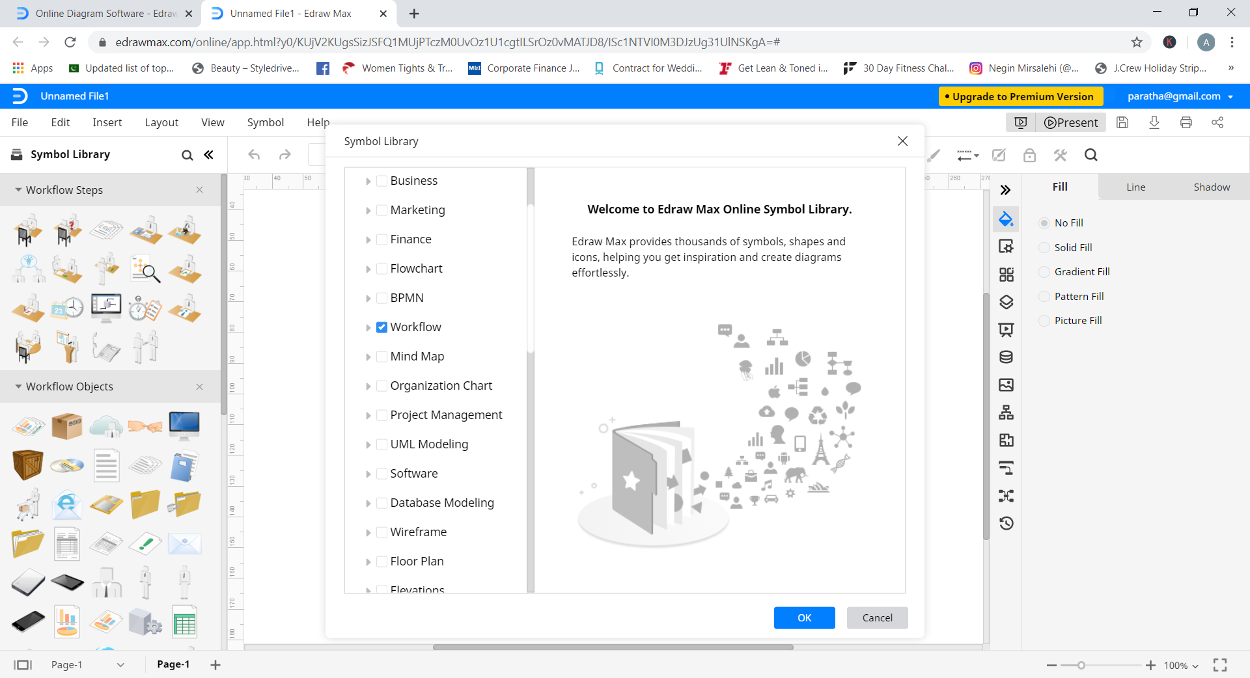Viewport: 1250px width, 678px height.
Task: Click the Fill paint bucket icon in right sidebar
Action: [x=1006, y=219]
